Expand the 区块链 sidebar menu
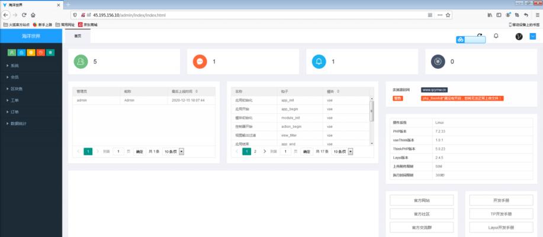The width and height of the screenshot is (543, 237). coord(31,89)
